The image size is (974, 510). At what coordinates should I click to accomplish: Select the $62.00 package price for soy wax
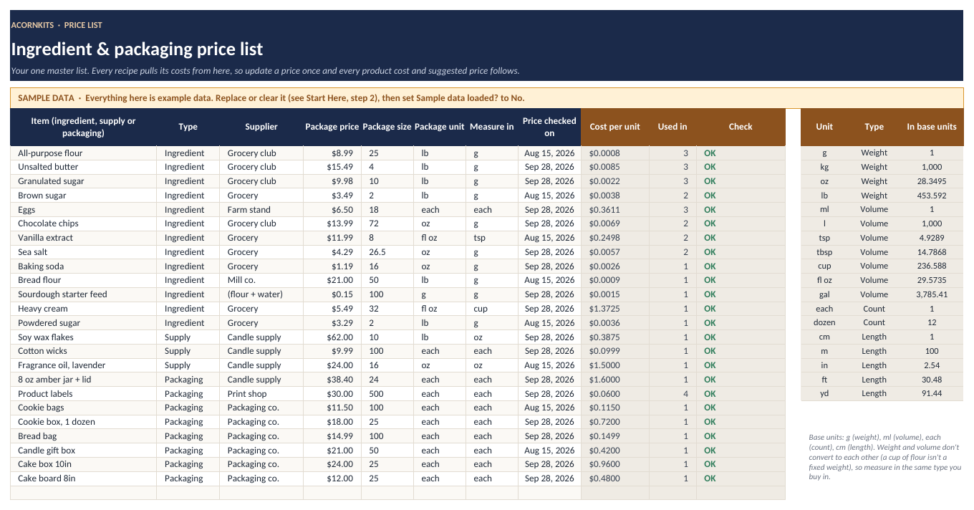[x=332, y=337]
